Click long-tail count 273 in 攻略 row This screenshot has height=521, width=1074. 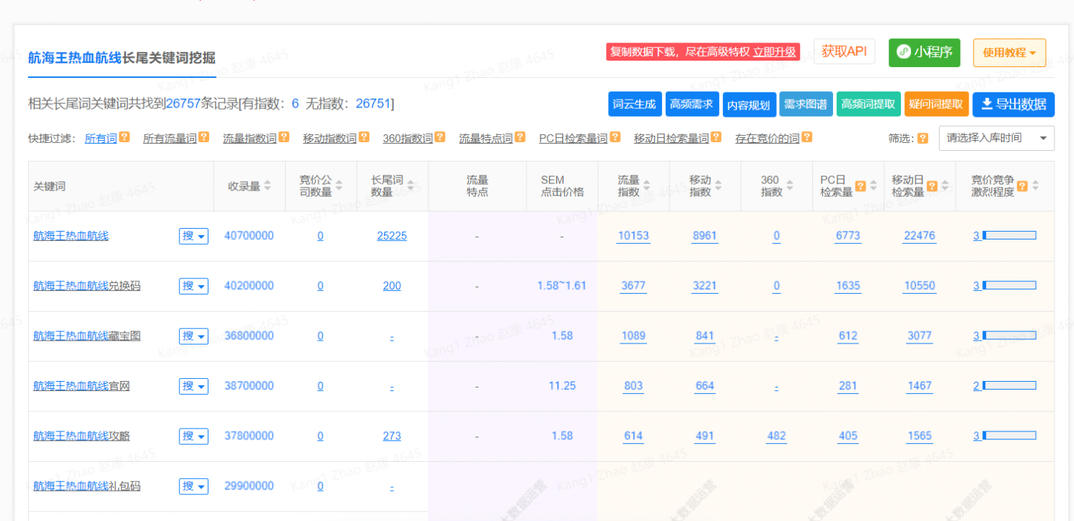pos(392,436)
